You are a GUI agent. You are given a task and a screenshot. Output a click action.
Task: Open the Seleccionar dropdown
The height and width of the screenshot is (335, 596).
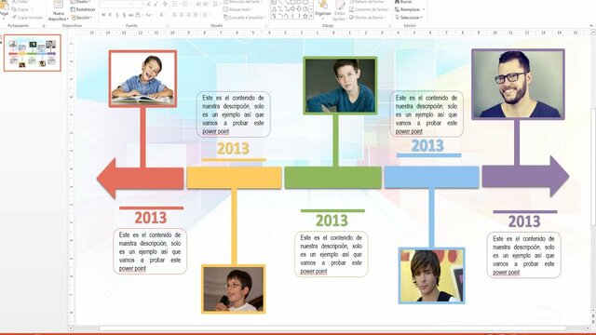point(409,18)
